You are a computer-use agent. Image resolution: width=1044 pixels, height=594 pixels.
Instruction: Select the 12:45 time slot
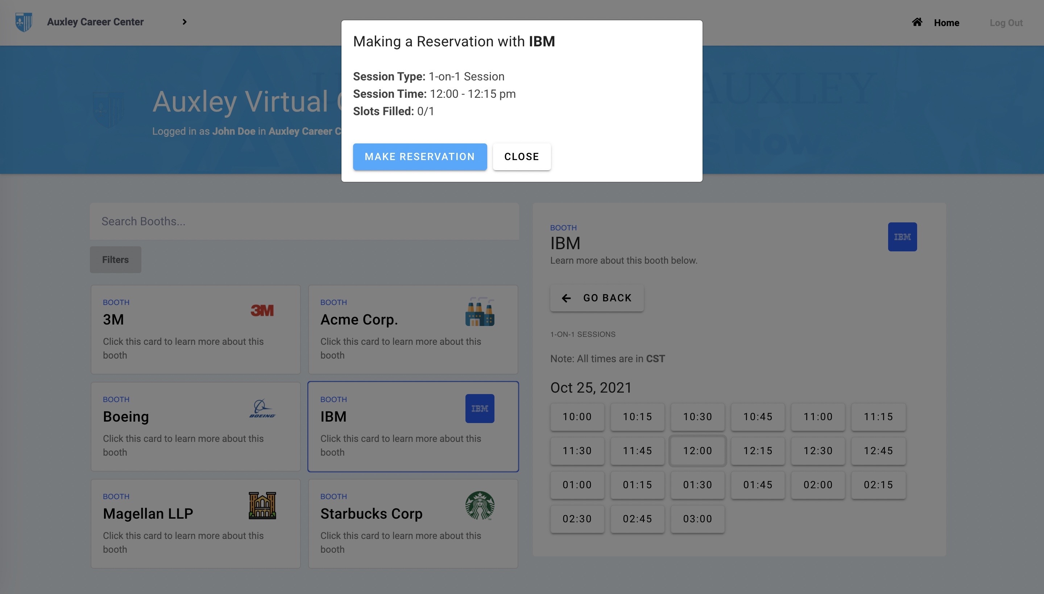pos(878,451)
